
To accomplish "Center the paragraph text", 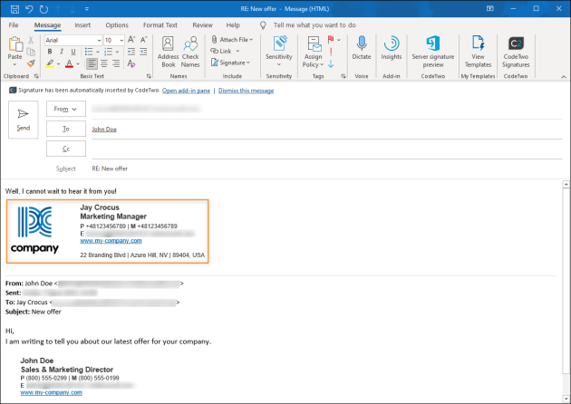I will click(x=104, y=63).
